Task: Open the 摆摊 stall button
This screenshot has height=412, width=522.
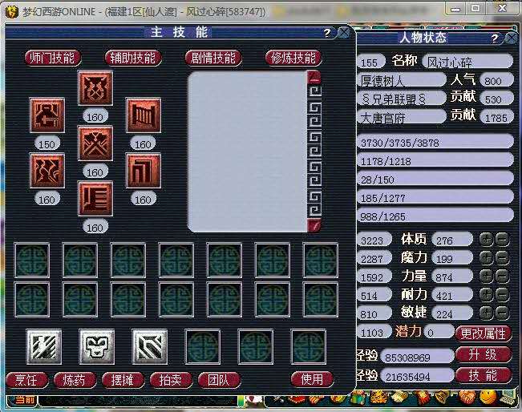Action: (x=123, y=380)
